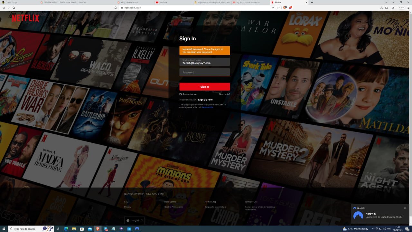Image resolution: width=412 pixels, height=232 pixels.
Task: Open the weather widget showing 17°C
Action: tap(355, 229)
